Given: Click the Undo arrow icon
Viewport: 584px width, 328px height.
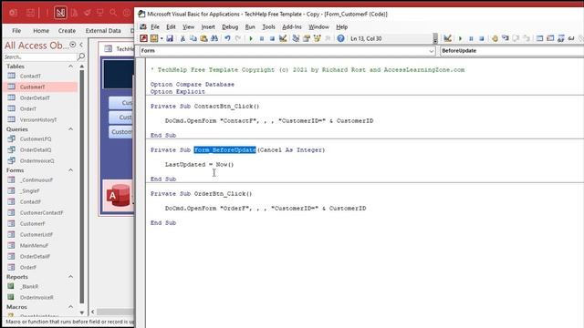Looking at the screenshot, I should click(x=227, y=38).
